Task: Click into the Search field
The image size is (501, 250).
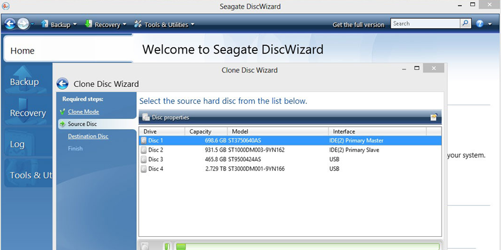Action: [425, 23]
